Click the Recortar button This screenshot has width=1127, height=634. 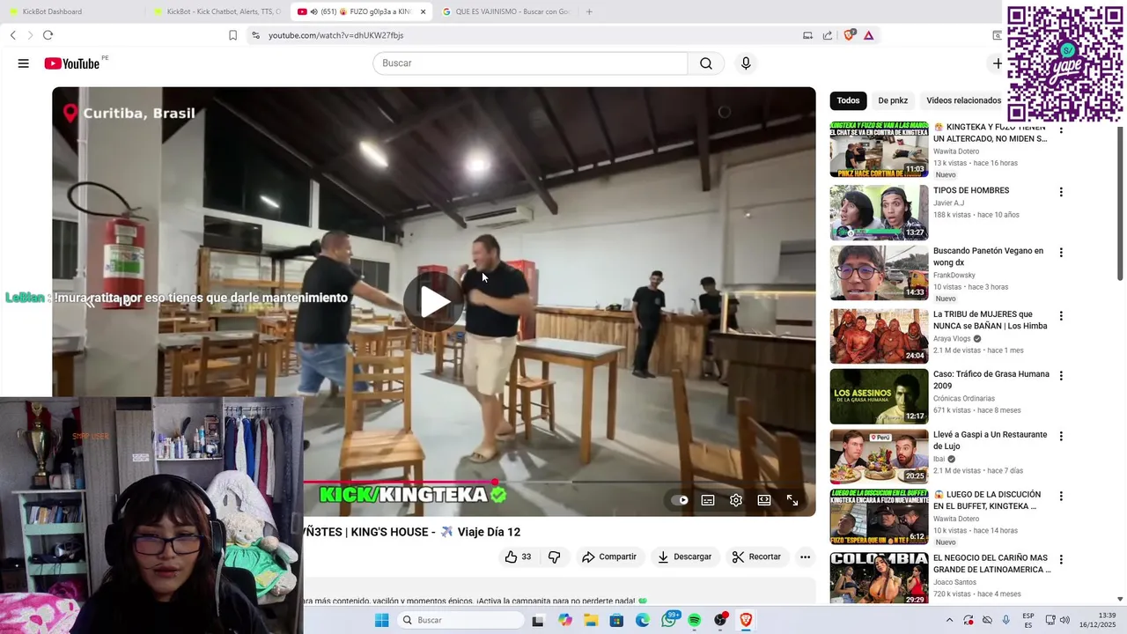(x=756, y=557)
